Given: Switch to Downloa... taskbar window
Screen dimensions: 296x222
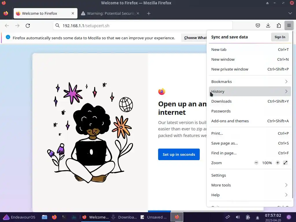Looking at the screenshot, I should coord(124,217).
